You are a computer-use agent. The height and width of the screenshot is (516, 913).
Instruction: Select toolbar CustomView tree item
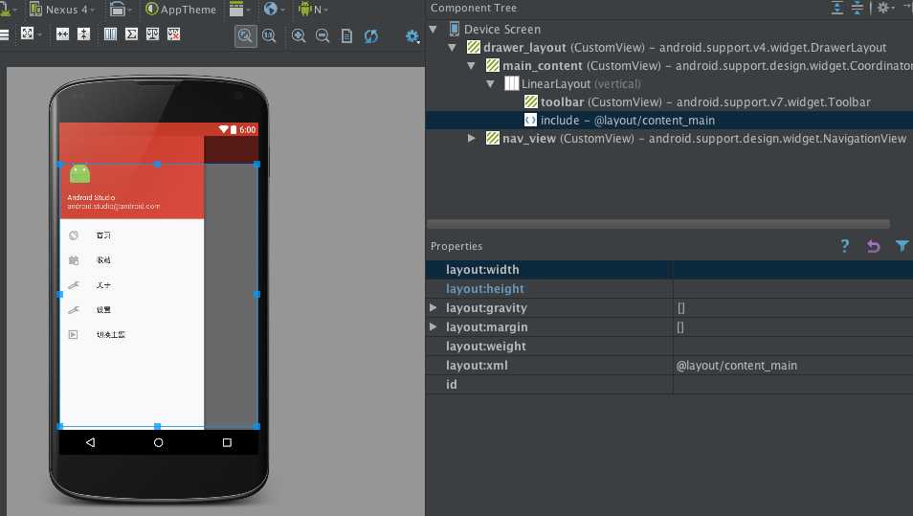(697, 101)
